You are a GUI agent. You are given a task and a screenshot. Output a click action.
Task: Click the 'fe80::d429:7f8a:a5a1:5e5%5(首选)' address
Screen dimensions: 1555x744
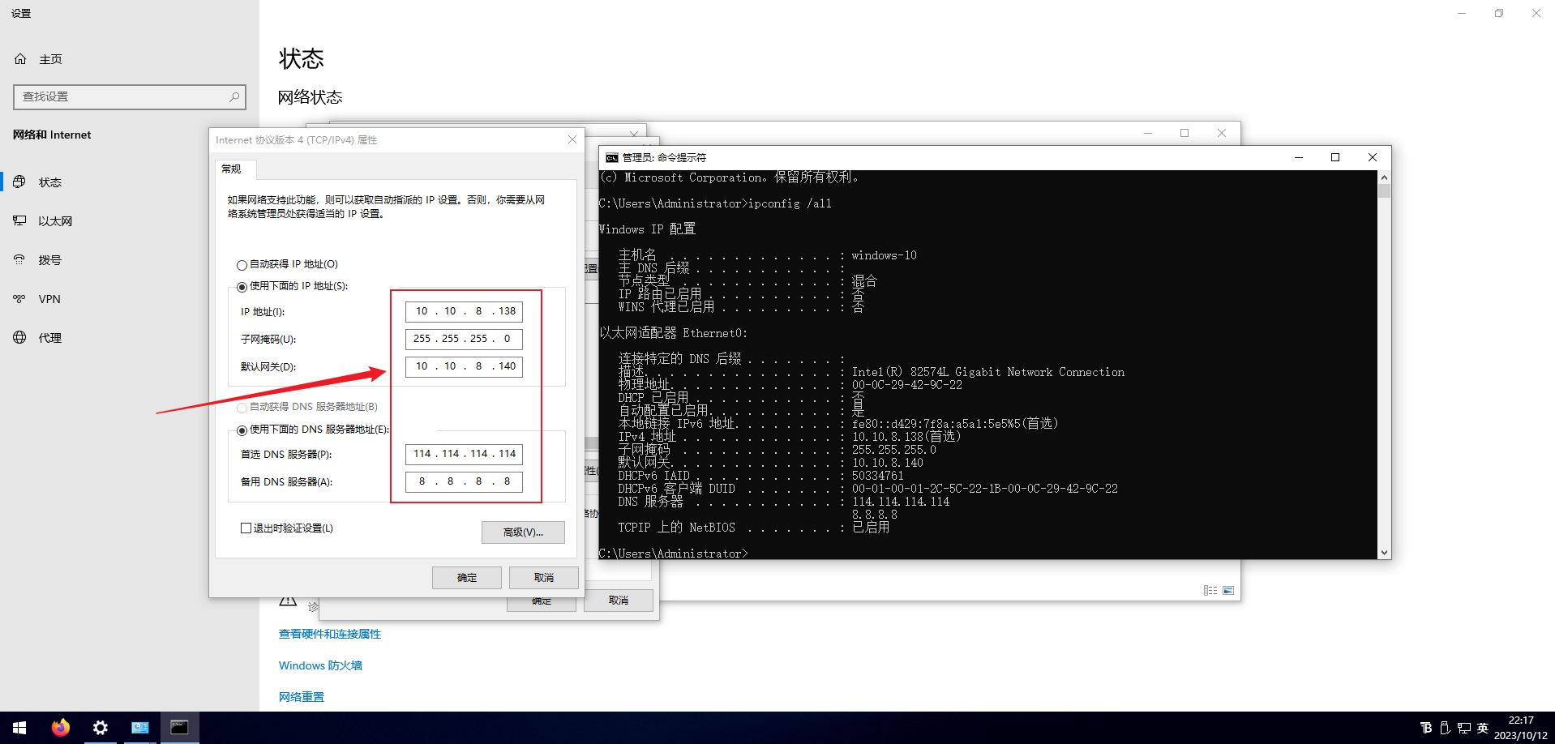(954, 424)
